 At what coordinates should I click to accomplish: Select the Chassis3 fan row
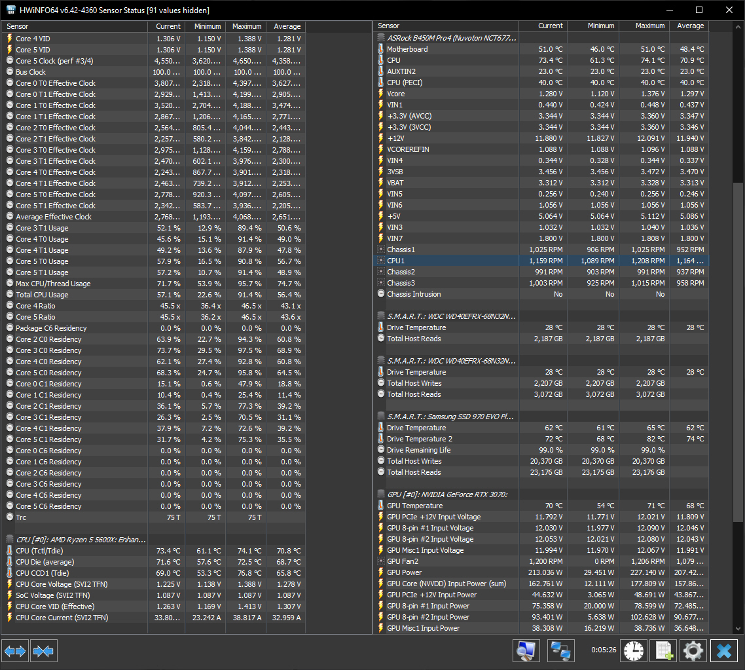pyautogui.click(x=541, y=283)
